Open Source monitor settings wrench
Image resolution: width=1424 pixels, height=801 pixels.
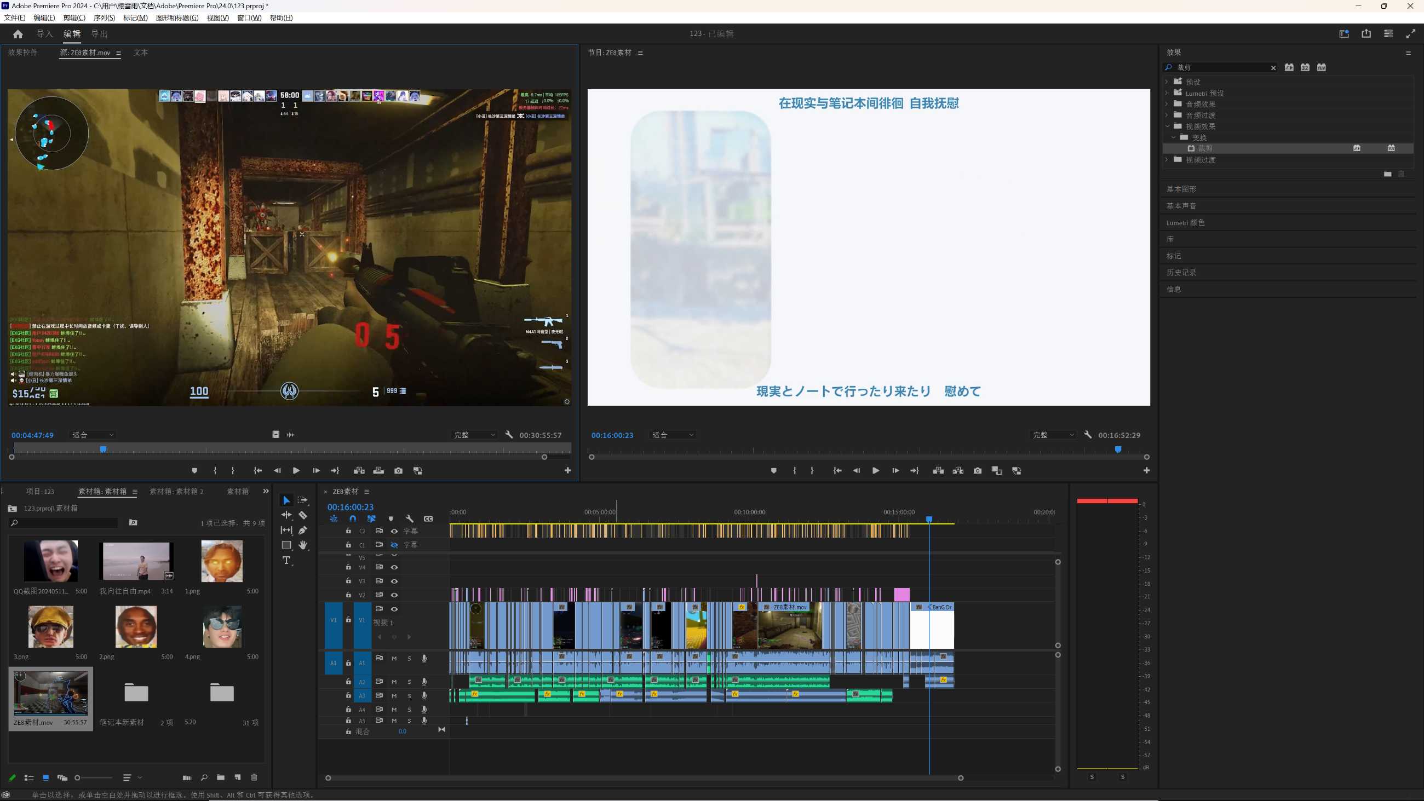click(509, 435)
